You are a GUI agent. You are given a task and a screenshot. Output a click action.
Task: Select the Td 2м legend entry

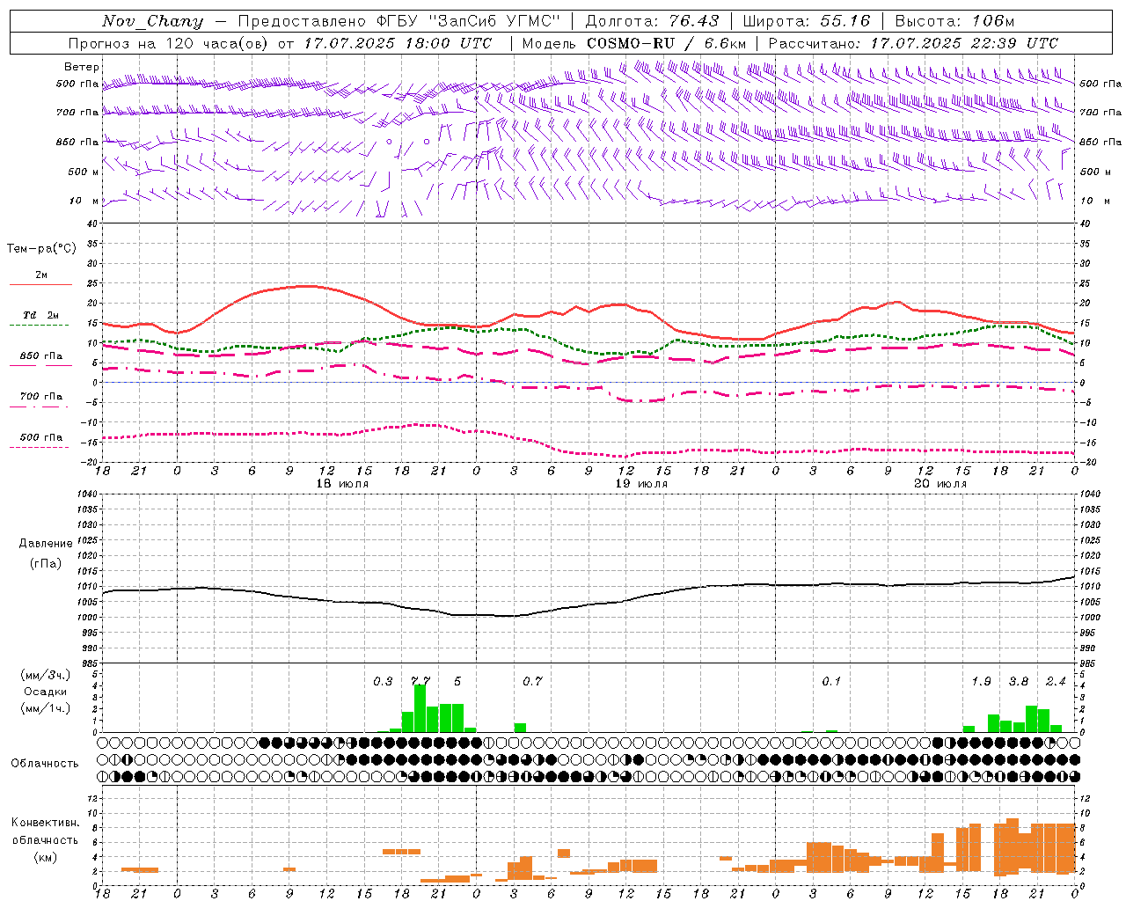pyautogui.click(x=41, y=315)
